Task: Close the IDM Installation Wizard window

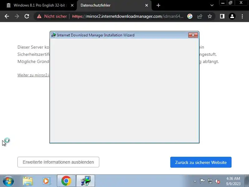Action: pos(193,35)
